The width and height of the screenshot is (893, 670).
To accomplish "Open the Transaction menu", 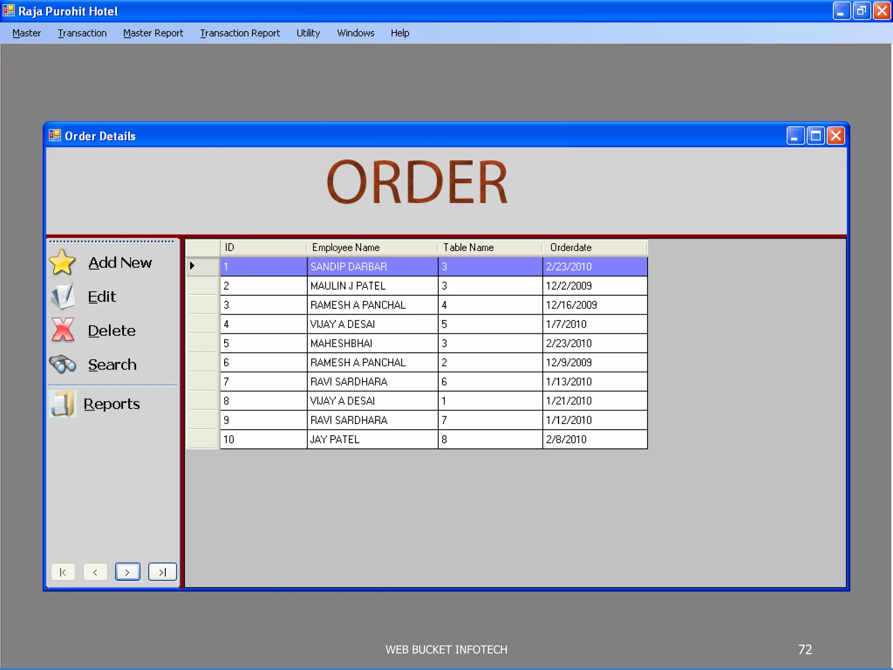I will tap(82, 33).
